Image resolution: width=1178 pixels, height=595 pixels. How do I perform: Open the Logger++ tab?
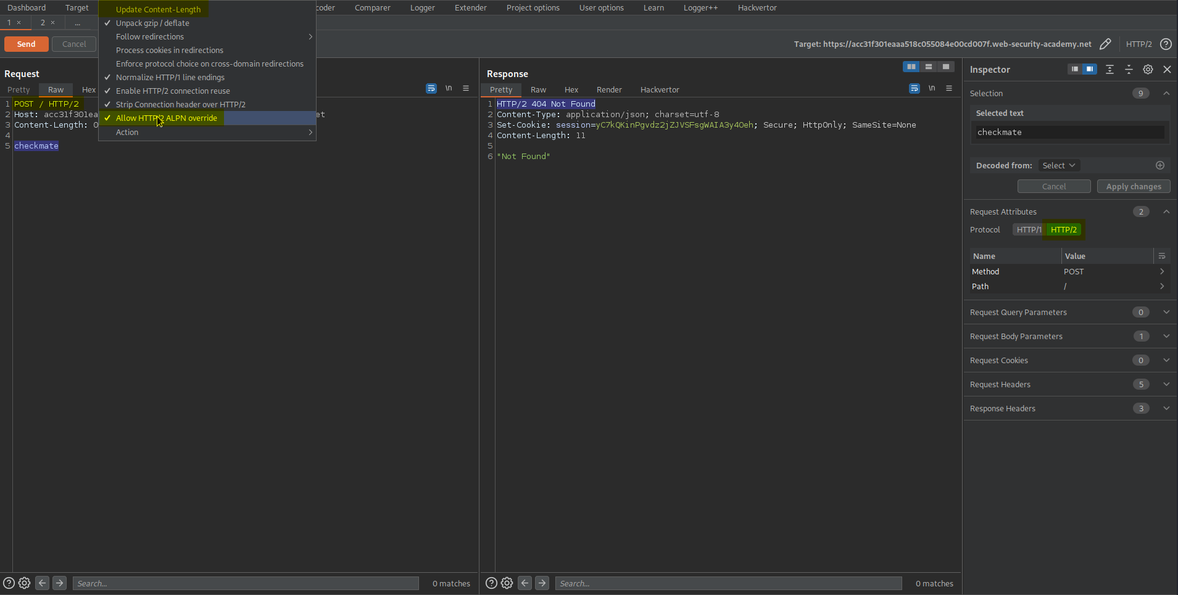700,7
